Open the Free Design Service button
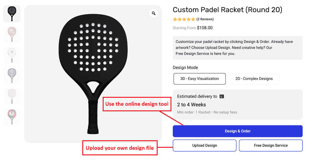This screenshot has width=314, height=161. pos(271,146)
